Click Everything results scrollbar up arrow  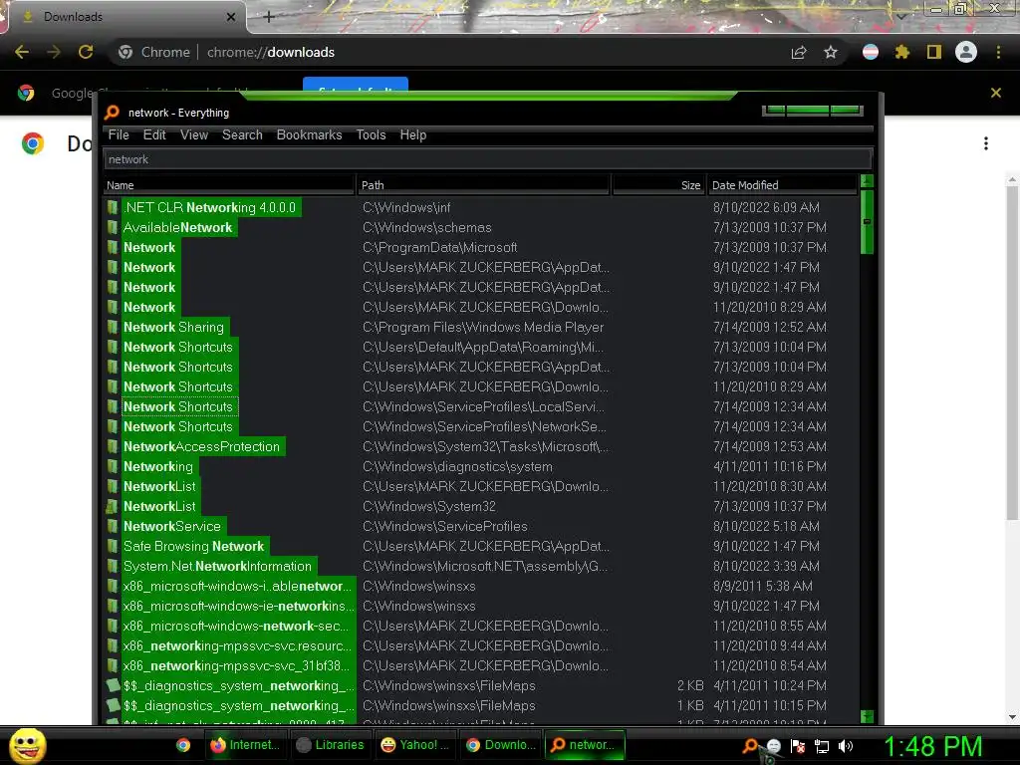868,181
